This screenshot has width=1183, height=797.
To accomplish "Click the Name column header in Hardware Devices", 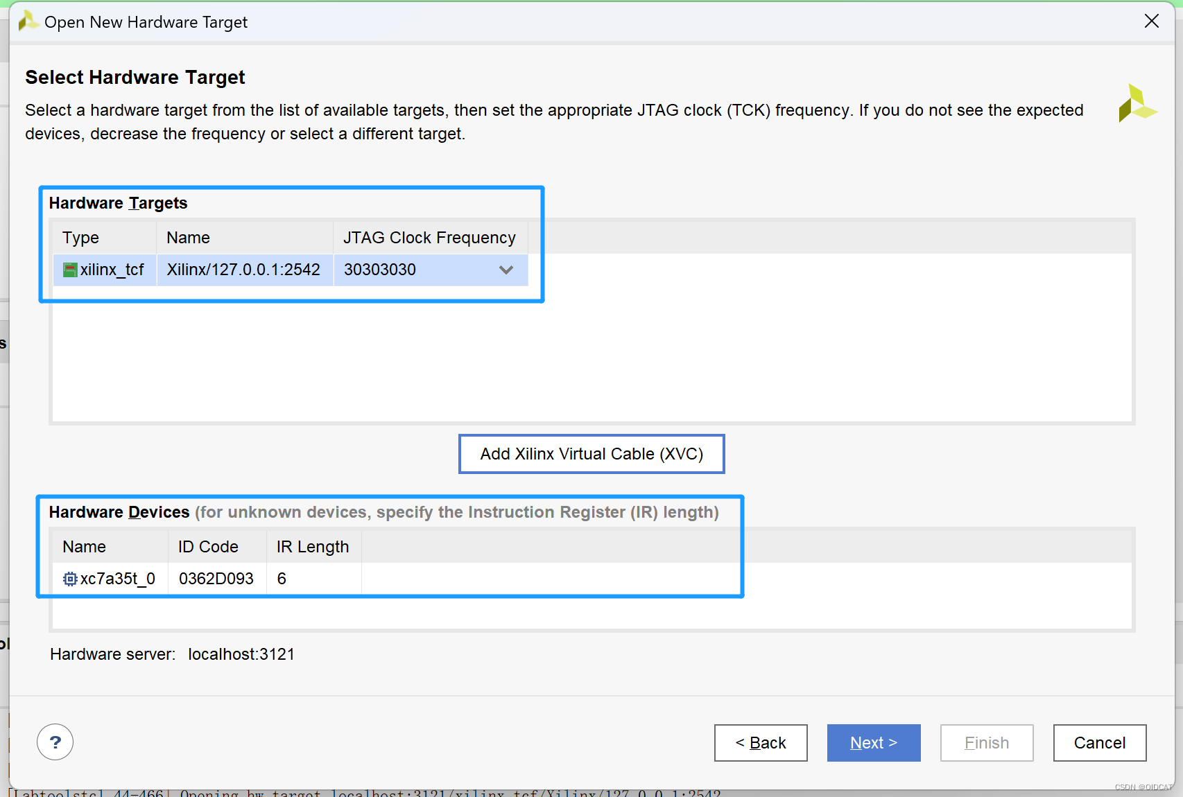I will [110, 547].
